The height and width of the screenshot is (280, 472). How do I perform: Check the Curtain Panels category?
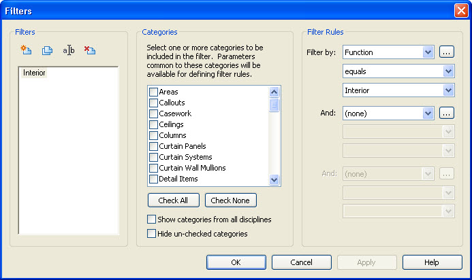tap(153, 146)
